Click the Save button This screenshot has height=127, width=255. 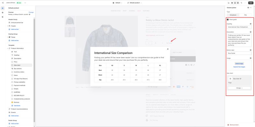[251, 3]
